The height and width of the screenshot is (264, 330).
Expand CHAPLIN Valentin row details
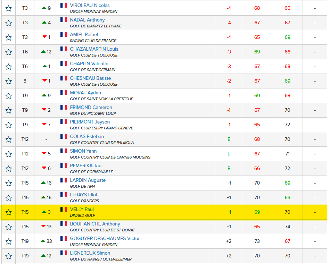315,67
